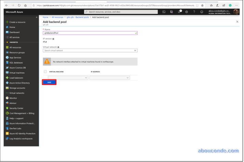Click the Azure Active Directory icon
The width and height of the screenshot is (244, 162).
[x=7, y=83]
